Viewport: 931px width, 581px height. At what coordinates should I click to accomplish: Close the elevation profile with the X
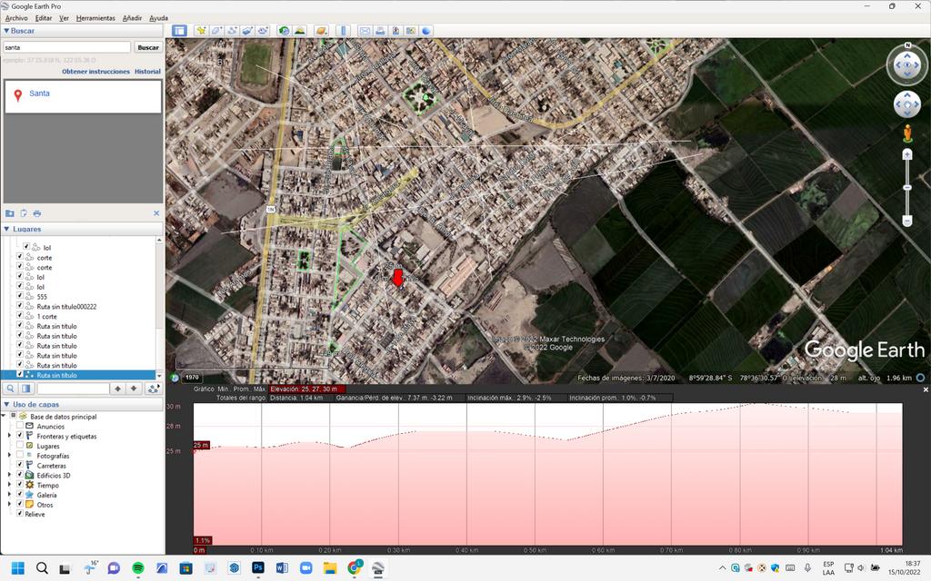click(x=926, y=389)
